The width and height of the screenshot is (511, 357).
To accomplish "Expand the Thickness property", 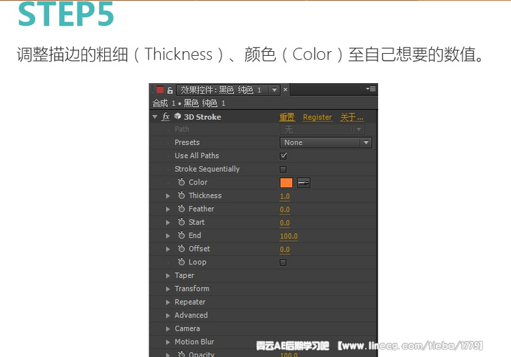I will pyautogui.click(x=168, y=196).
